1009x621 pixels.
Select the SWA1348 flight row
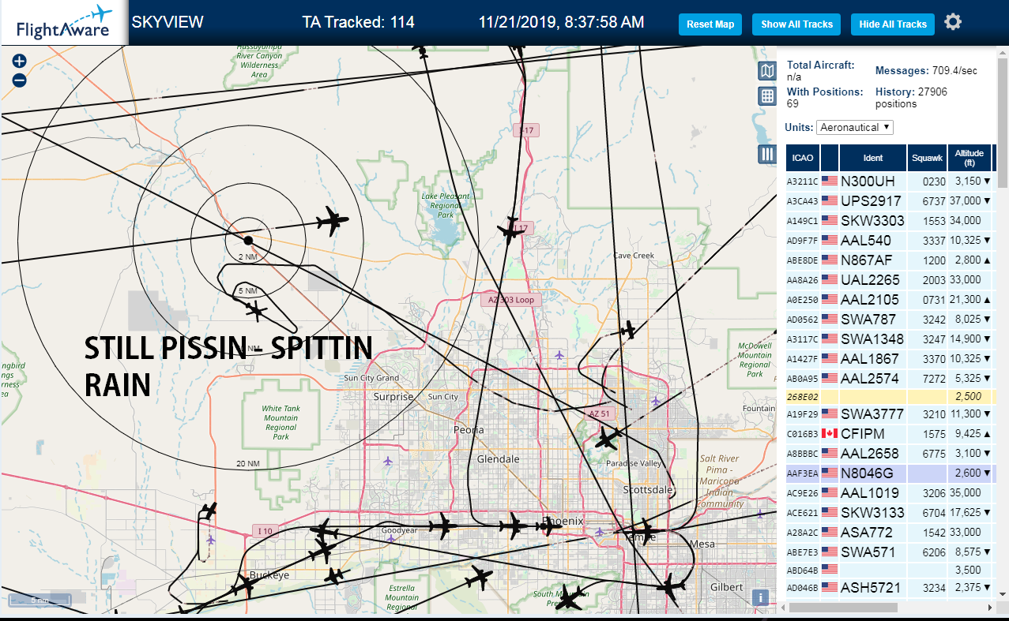(890, 339)
